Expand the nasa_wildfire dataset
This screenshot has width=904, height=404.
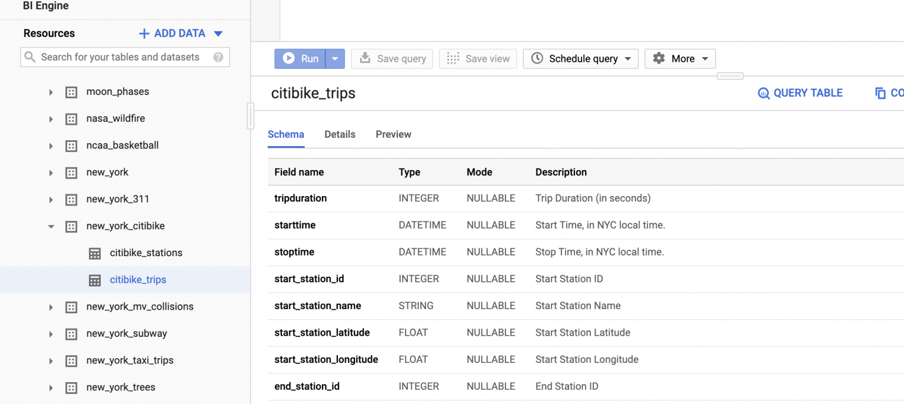click(51, 119)
